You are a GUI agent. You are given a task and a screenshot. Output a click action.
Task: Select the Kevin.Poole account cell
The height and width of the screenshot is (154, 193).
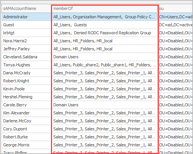(x=26, y=89)
